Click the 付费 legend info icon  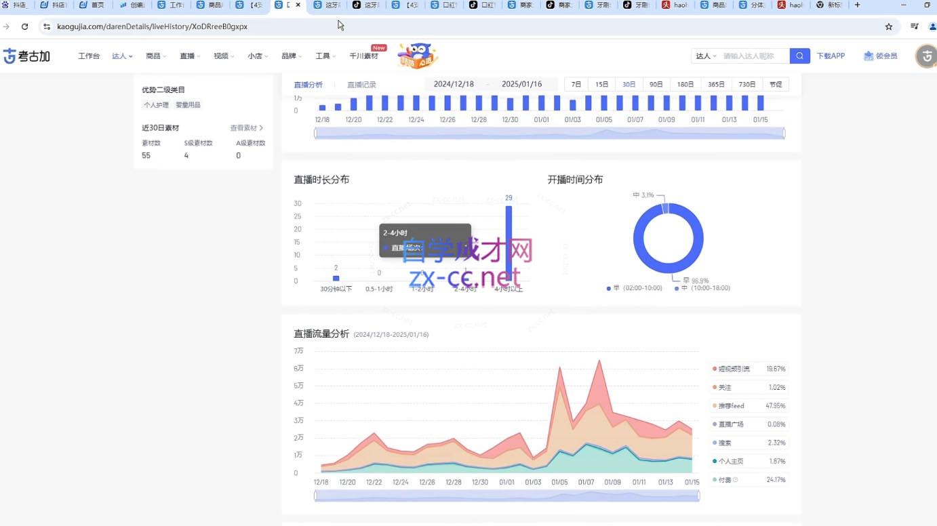[735, 479]
